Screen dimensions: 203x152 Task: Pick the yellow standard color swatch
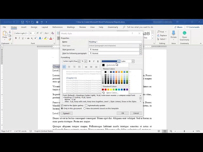pyautogui.click(x=111, y=90)
